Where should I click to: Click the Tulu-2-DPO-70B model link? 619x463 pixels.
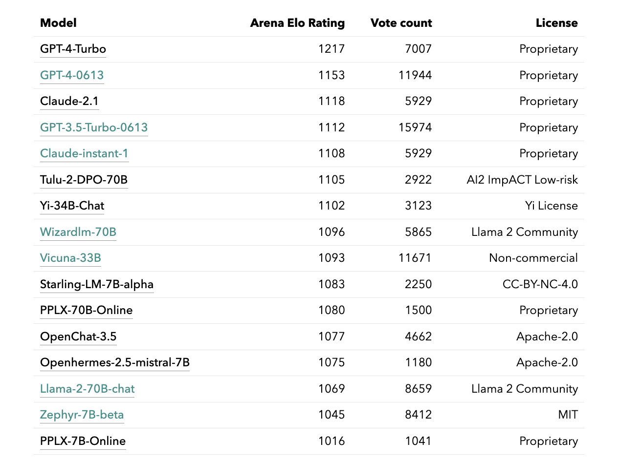(x=84, y=180)
